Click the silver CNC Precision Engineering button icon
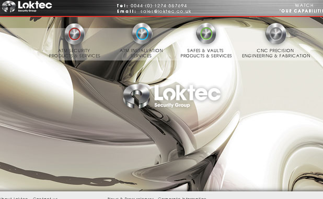 (275, 33)
